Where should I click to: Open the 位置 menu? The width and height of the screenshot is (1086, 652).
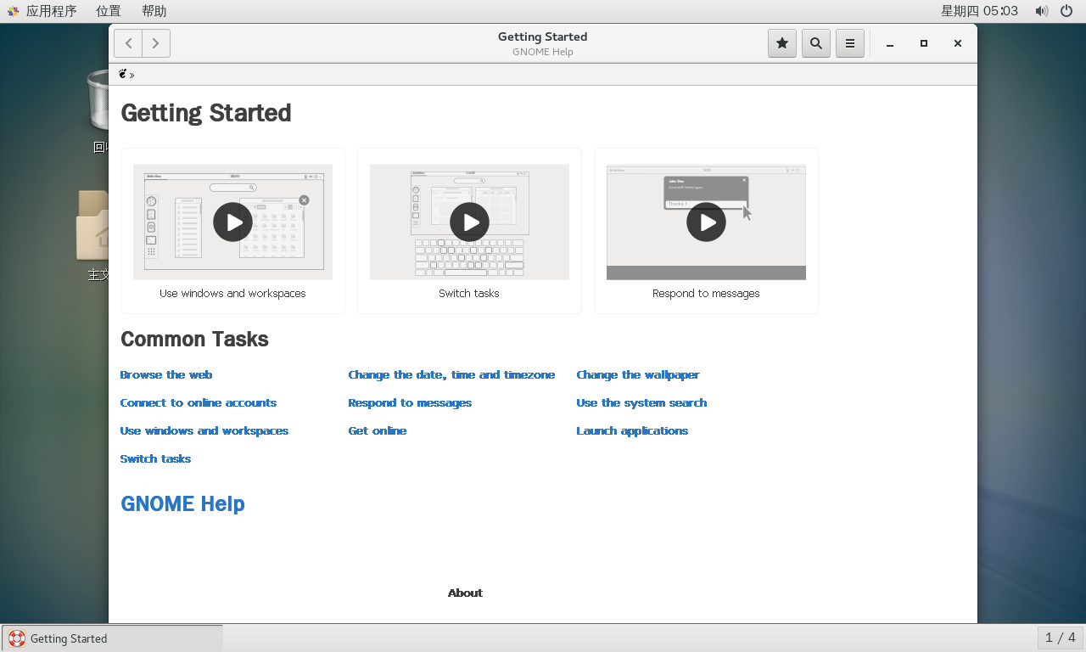(109, 11)
